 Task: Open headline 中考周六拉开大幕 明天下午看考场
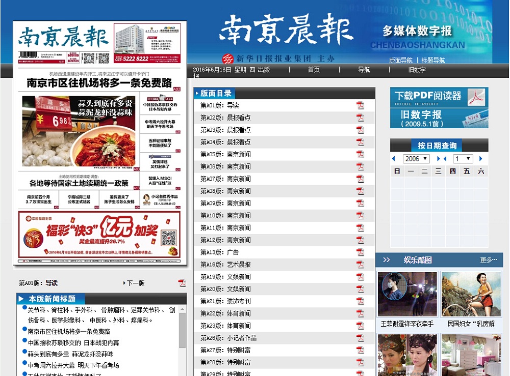(x=73, y=365)
